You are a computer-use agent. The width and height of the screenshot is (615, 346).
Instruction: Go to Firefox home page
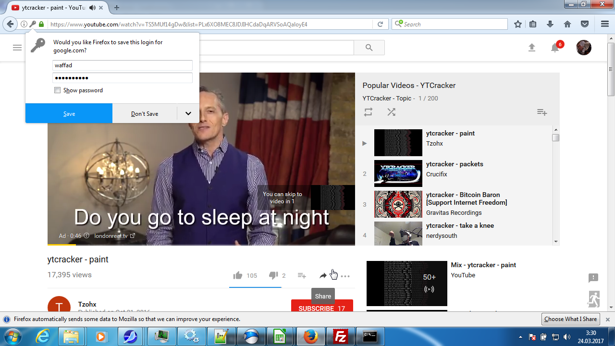(x=567, y=24)
